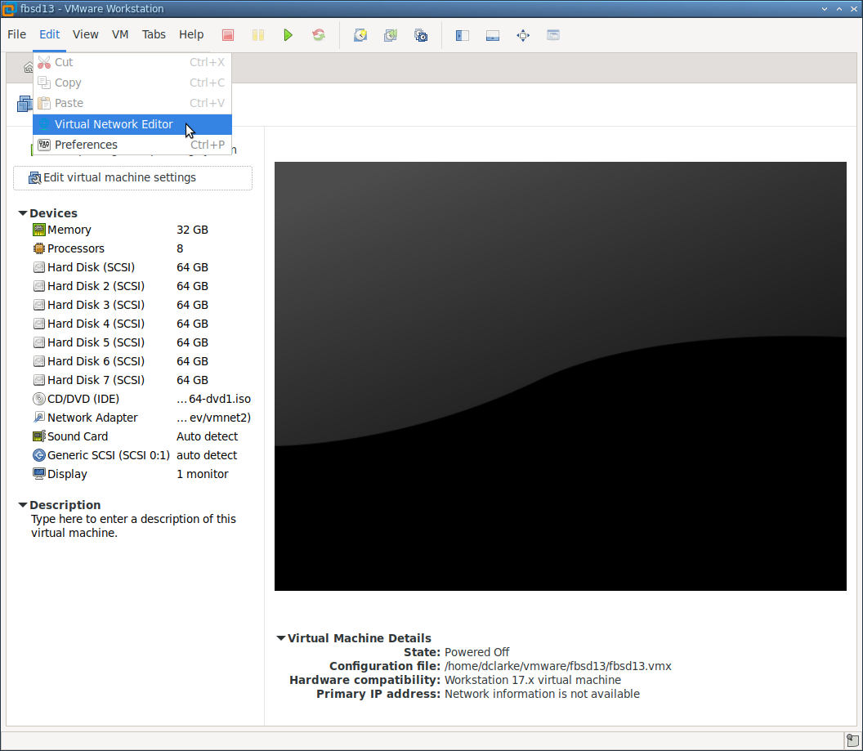Click the '32 GB' memory value
This screenshot has width=863, height=751.
[x=192, y=230]
